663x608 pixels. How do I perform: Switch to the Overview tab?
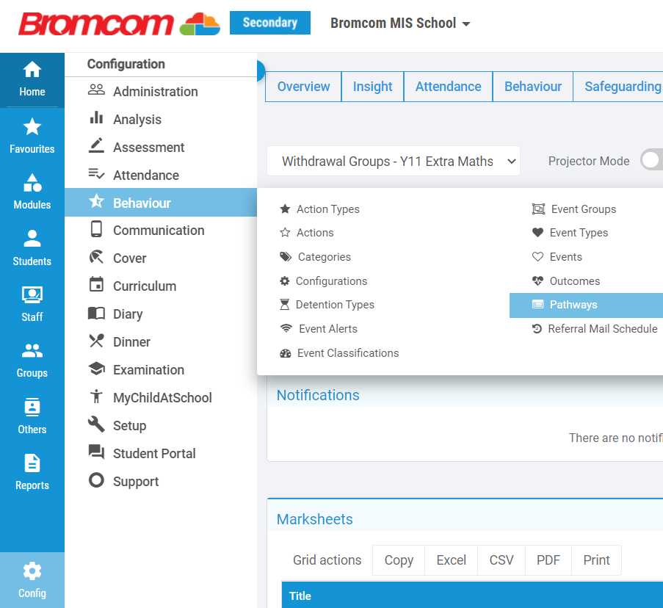[303, 87]
